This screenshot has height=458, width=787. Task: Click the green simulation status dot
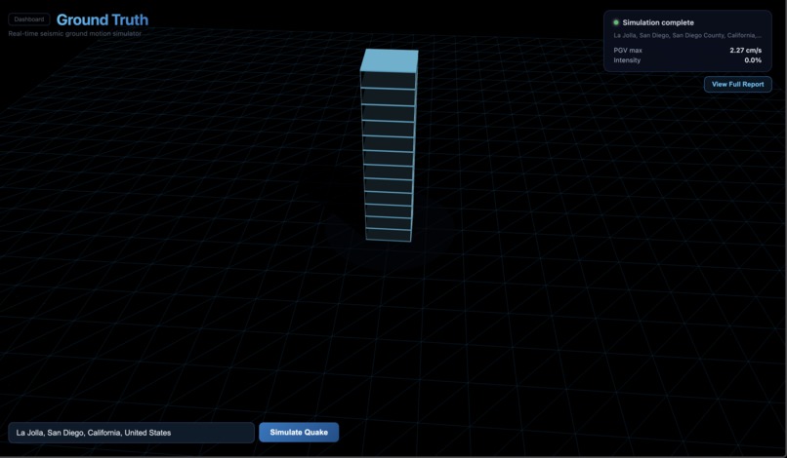click(x=616, y=22)
